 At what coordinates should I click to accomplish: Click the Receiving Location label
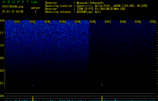59,6
